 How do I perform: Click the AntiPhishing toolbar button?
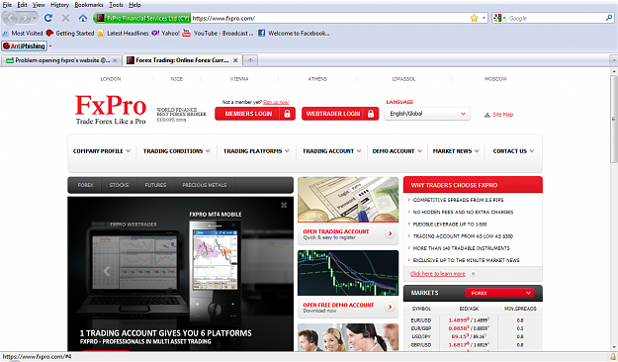[x=24, y=45]
